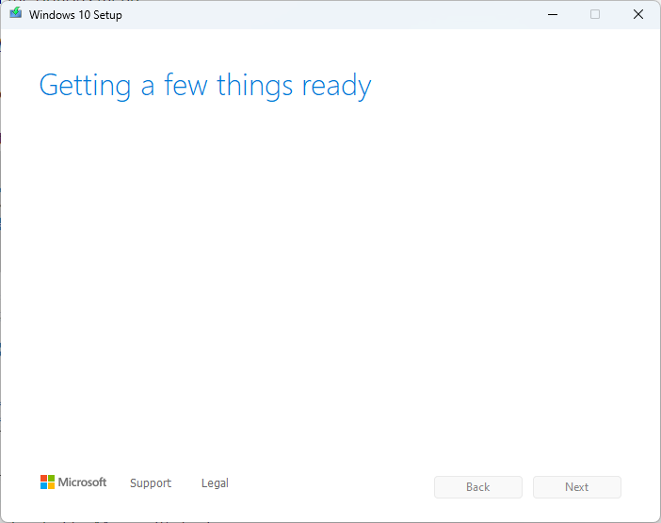This screenshot has width=661, height=523.
Task: Click the word "Getting" in the heading
Action: click(x=85, y=86)
